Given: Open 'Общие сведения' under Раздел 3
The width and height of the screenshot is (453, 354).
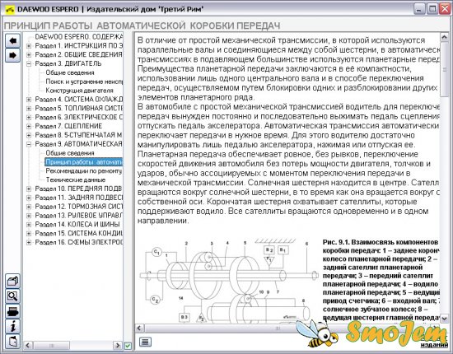Looking at the screenshot, I should [x=70, y=72].
